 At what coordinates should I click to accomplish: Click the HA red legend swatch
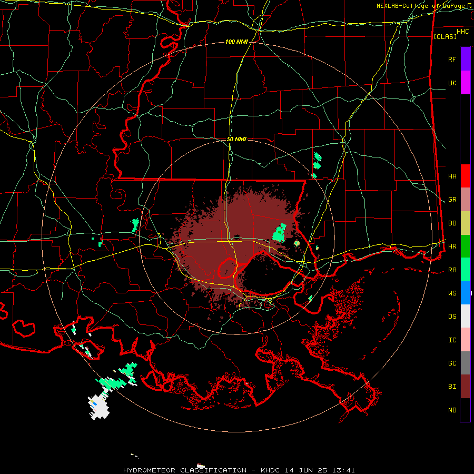click(x=465, y=176)
